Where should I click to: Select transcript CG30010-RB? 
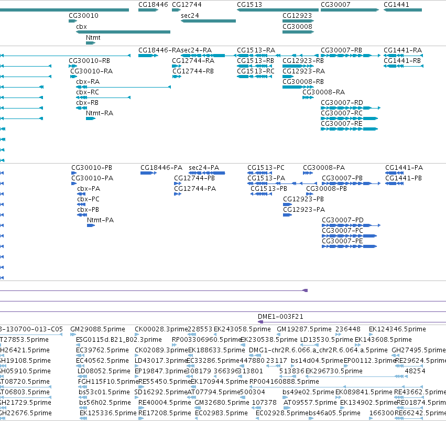(89, 61)
